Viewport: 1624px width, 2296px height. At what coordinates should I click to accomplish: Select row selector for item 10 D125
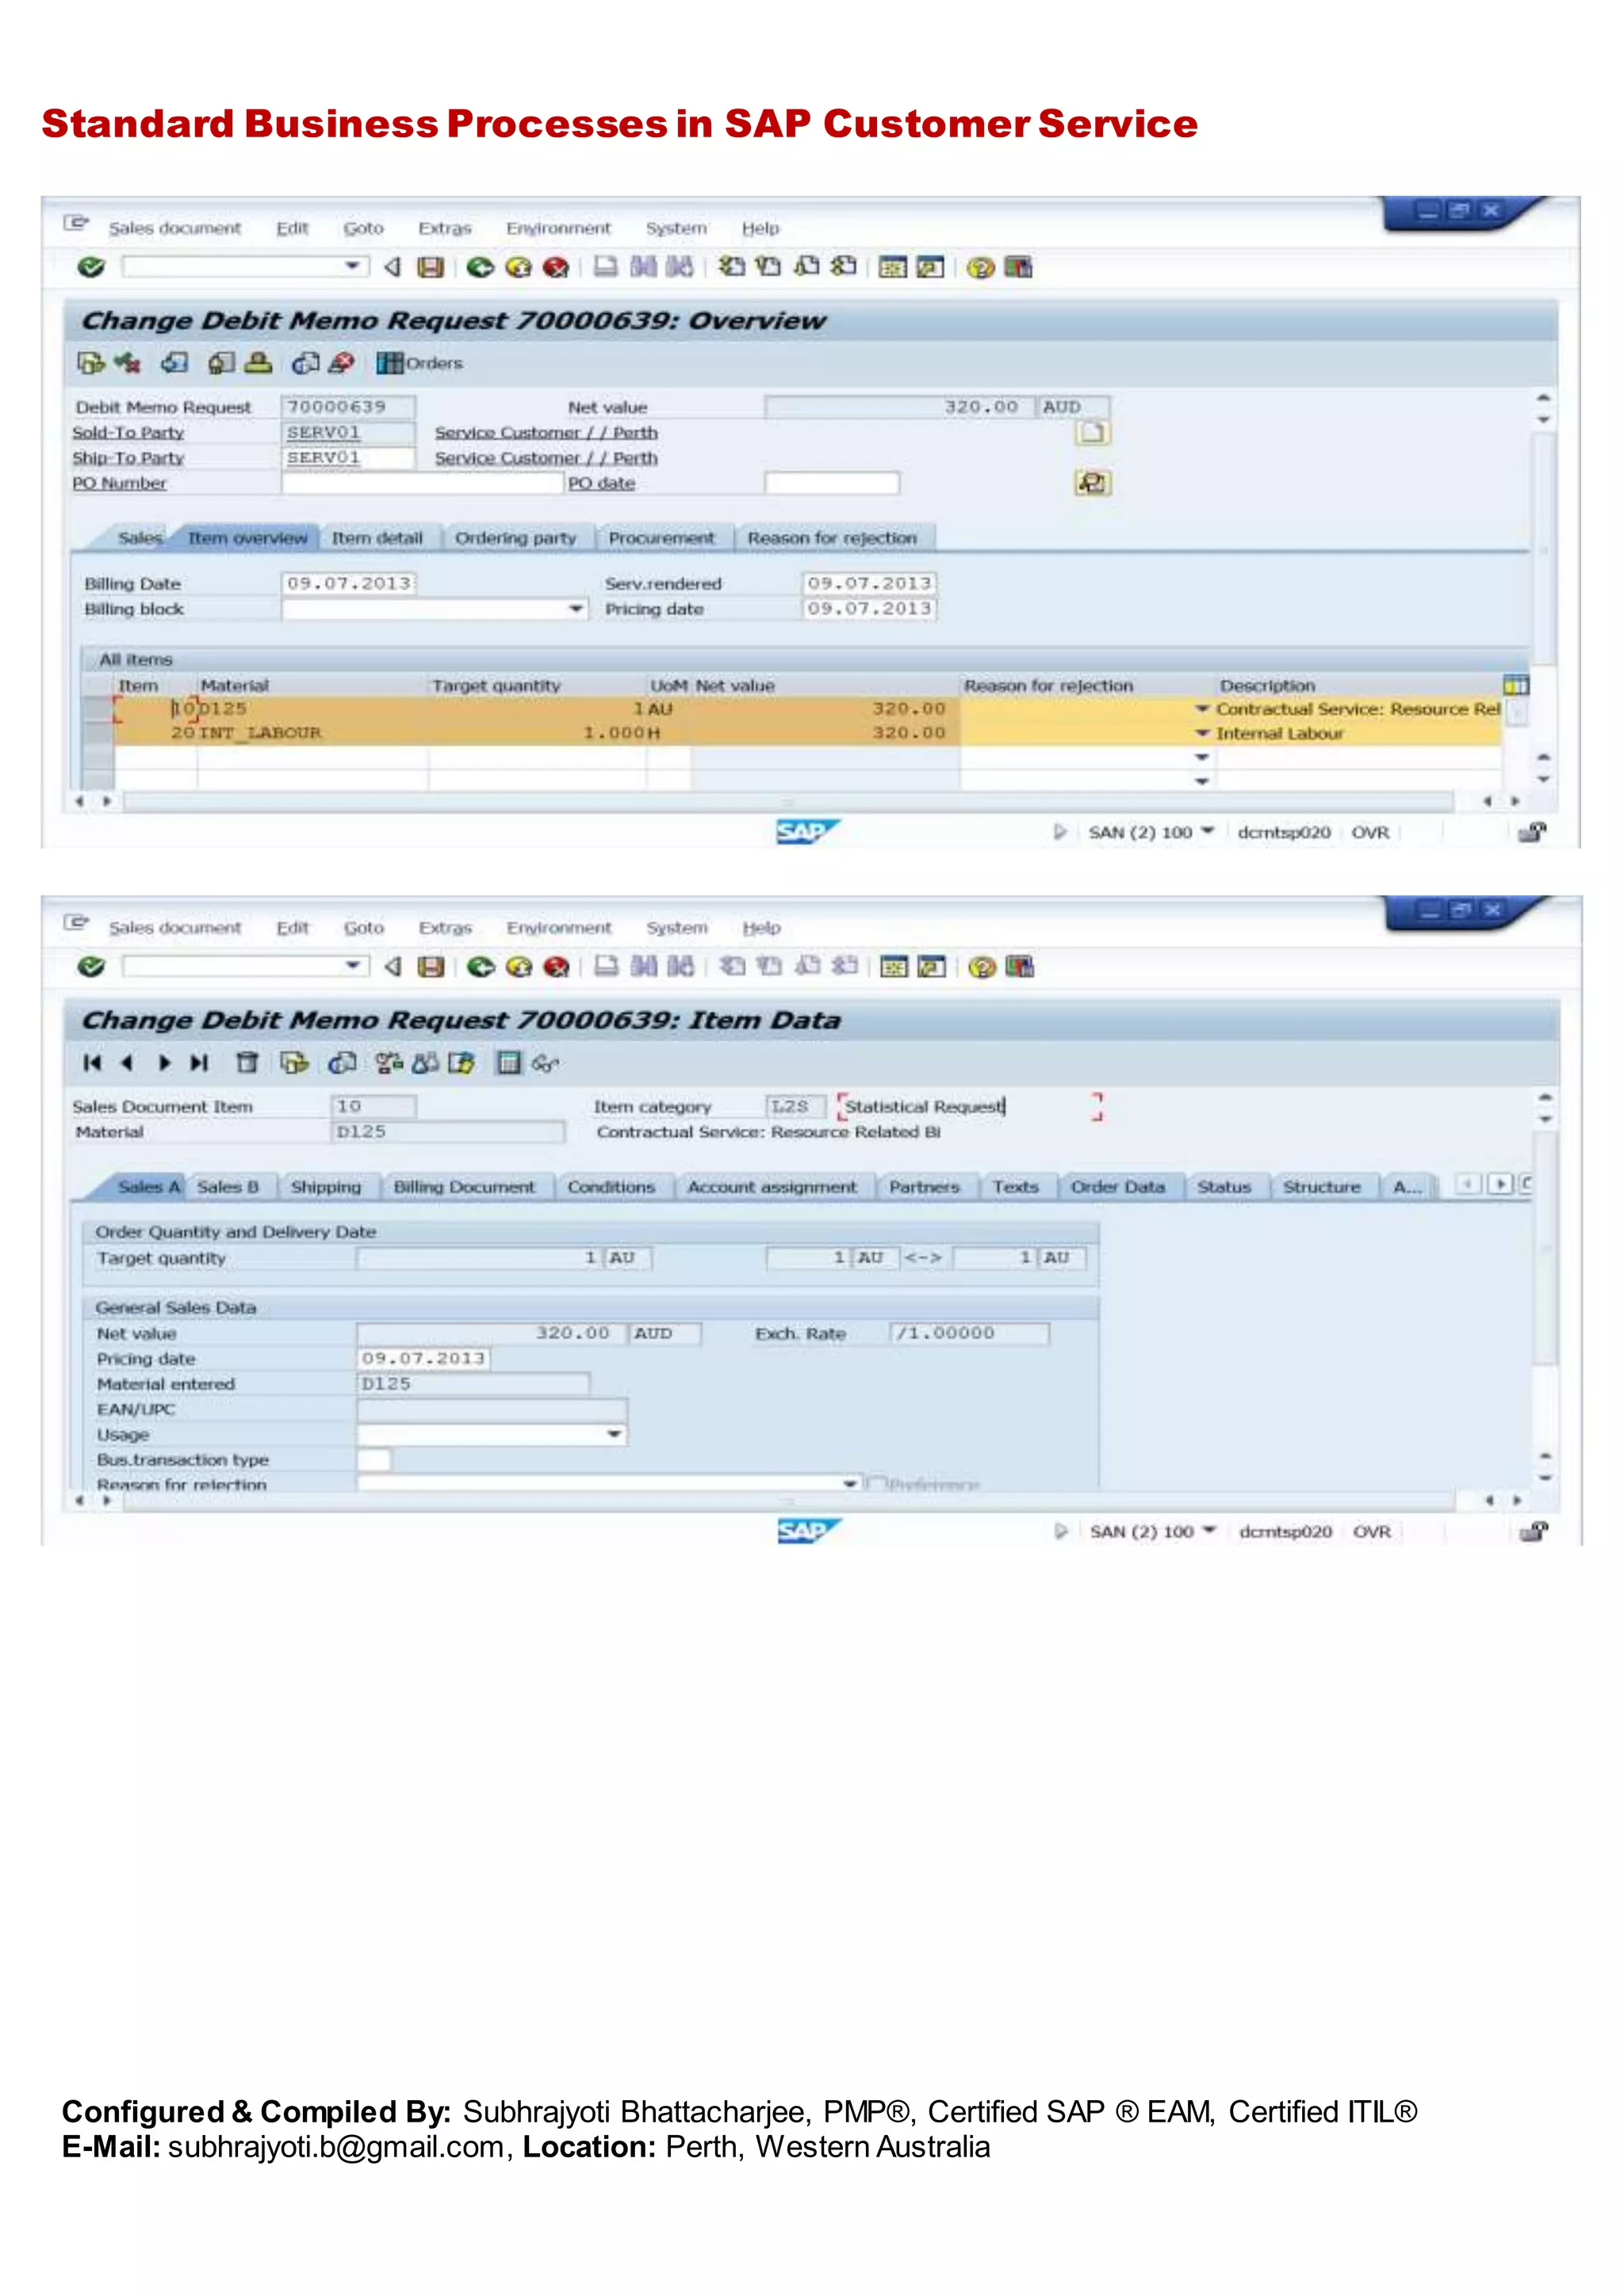(98, 709)
